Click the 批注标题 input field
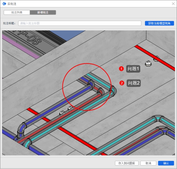Viewport: 177px width, 169px height. click(80, 23)
